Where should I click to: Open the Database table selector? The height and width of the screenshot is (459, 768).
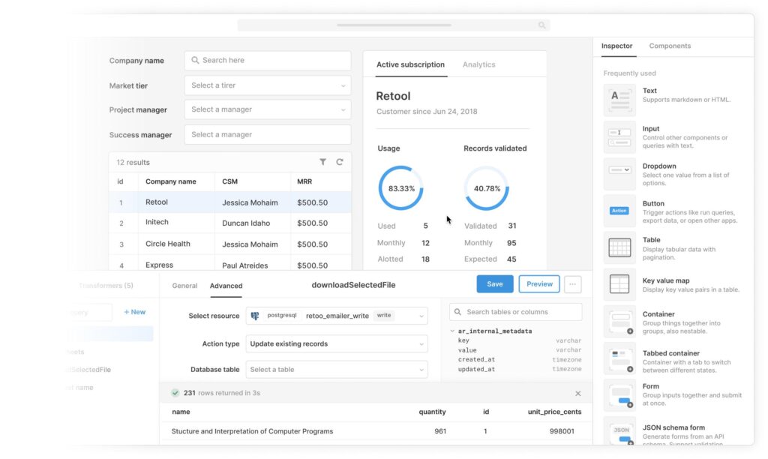[337, 369]
